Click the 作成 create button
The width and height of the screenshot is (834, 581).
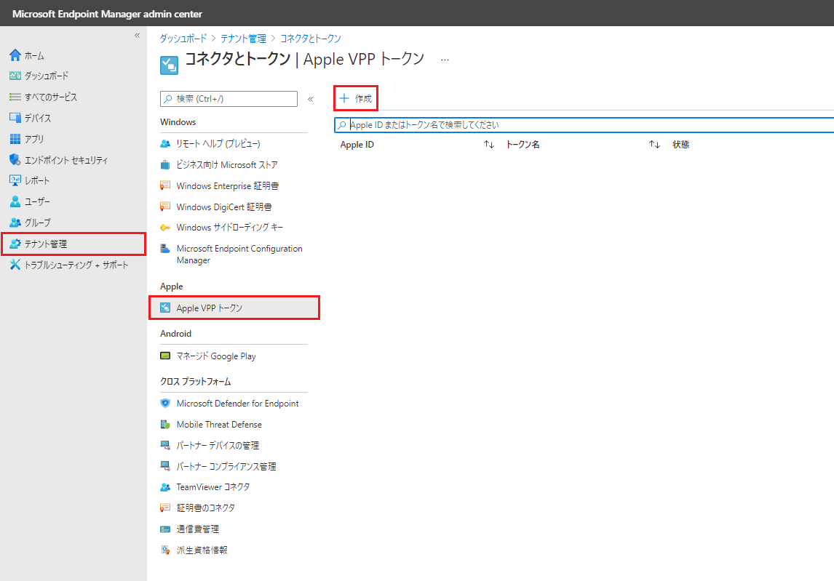pyautogui.click(x=356, y=98)
